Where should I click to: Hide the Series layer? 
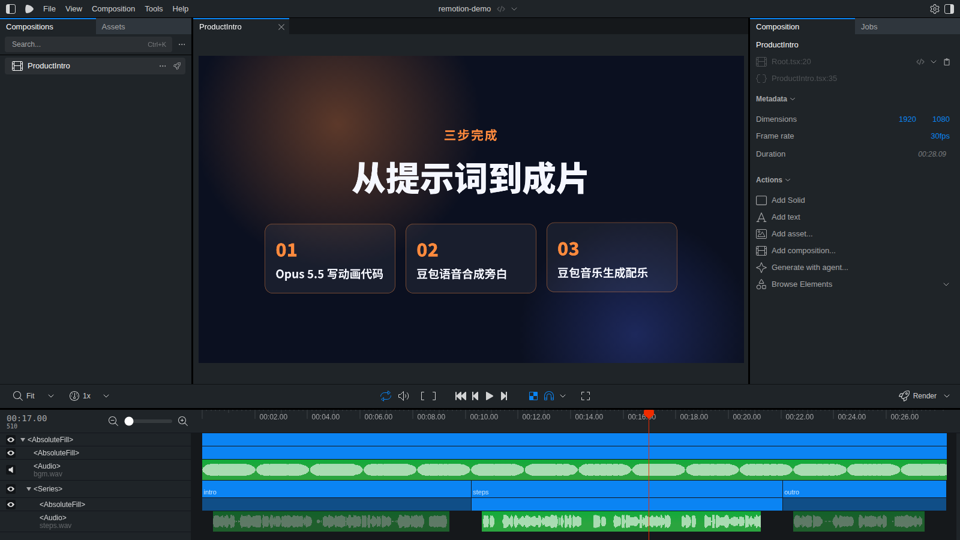[x=11, y=489]
